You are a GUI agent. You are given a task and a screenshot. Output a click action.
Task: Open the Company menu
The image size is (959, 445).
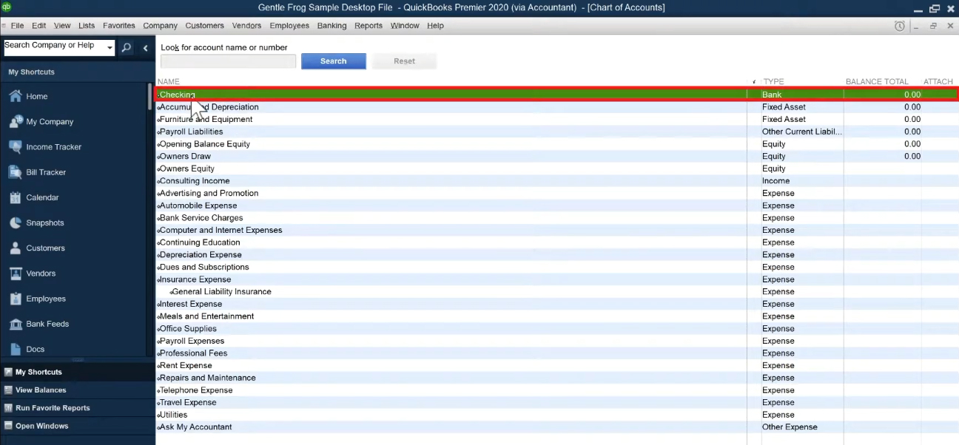coord(160,26)
